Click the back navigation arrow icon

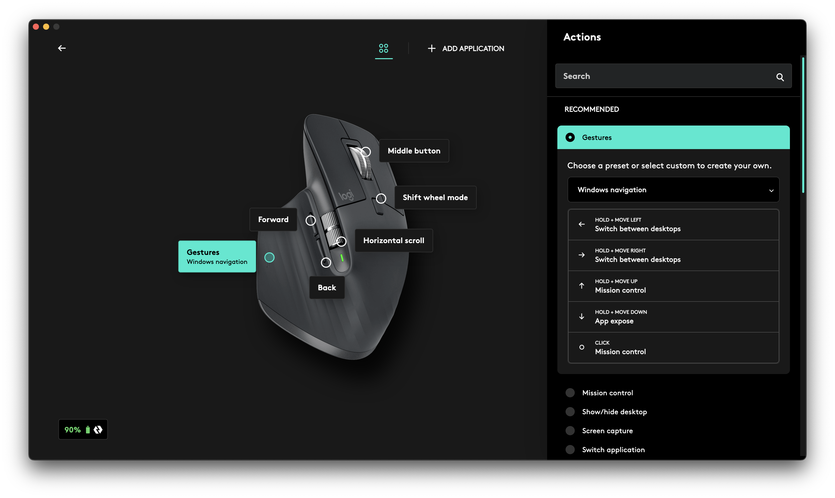(62, 47)
